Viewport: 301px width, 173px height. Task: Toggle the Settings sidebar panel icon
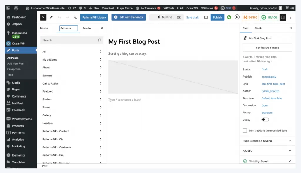[282, 17]
